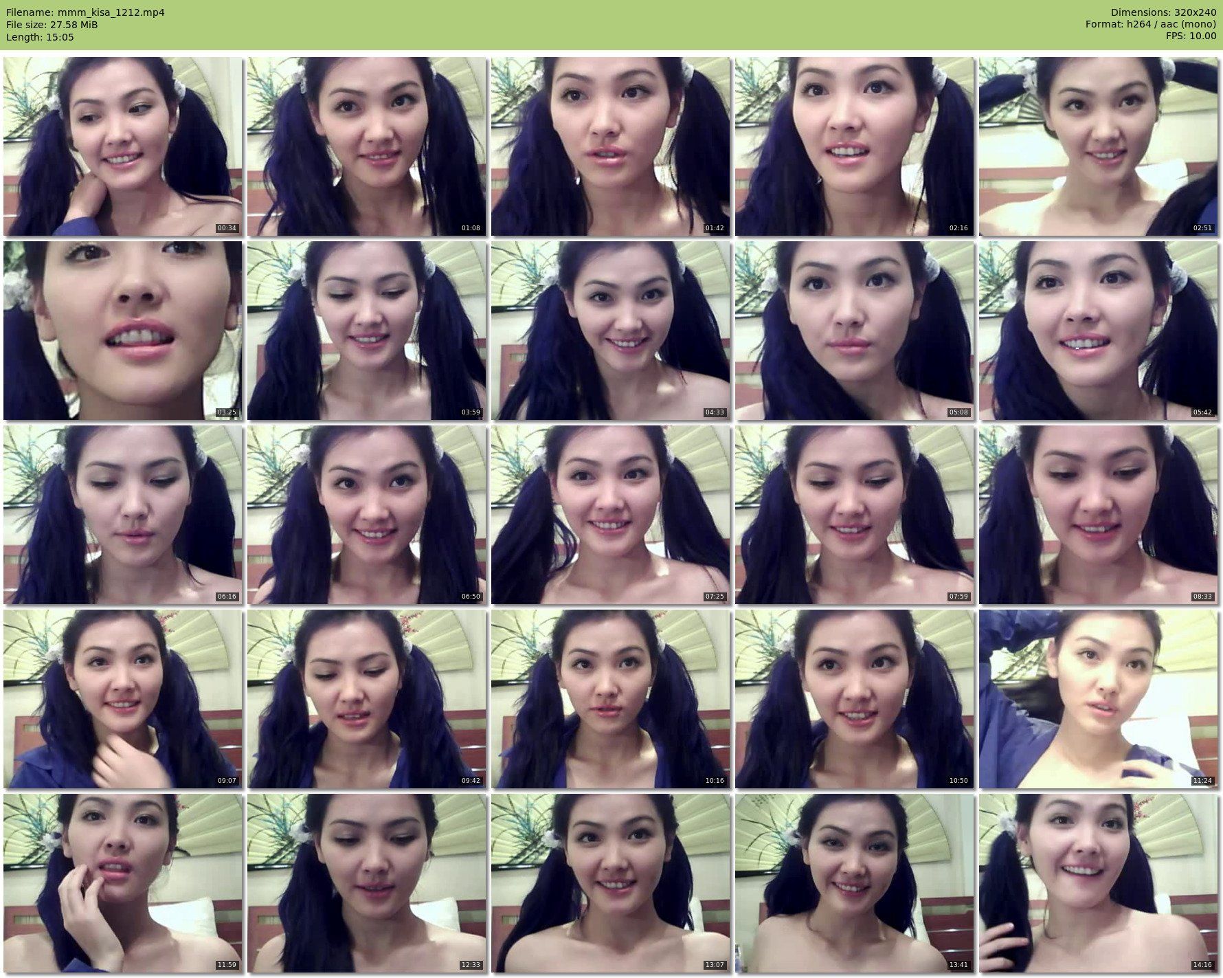
Task: Click the thumbnail timestamped 11:24
Action: pos(1098,699)
